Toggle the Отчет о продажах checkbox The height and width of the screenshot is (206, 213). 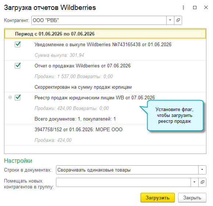tap(18, 66)
